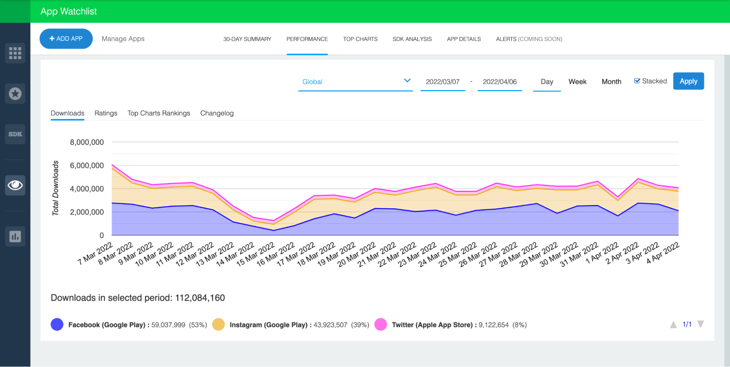Click the Manage Apps link
Screen dimensions: 730x367
pos(123,39)
